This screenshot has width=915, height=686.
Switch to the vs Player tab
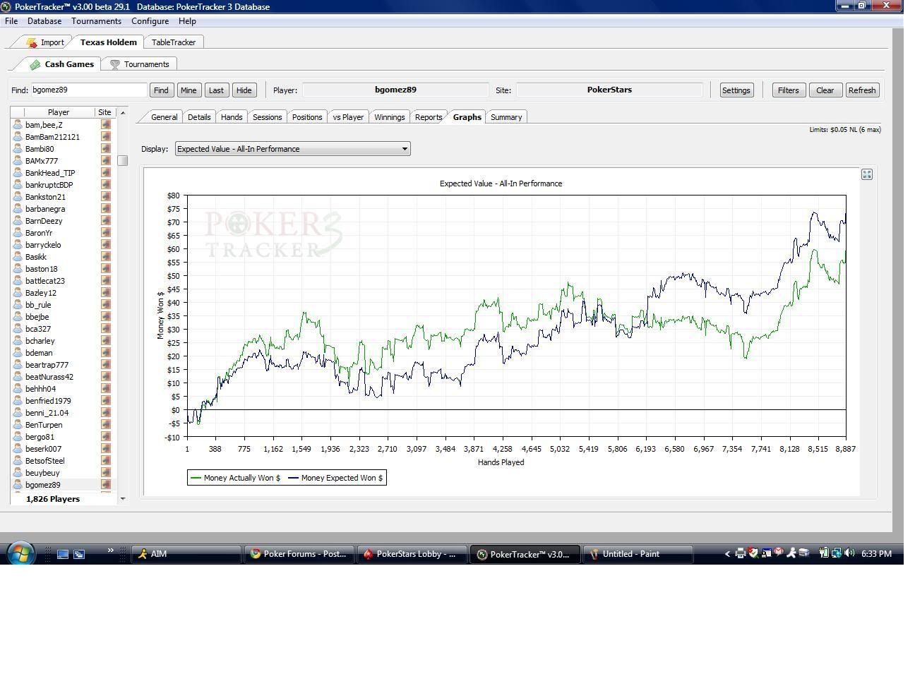[x=348, y=117]
